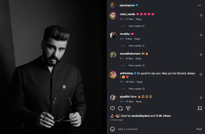Expand the 3 replies under arifminhaz's comment
Viewport: 205px width, 134px height.
coord(136,89)
